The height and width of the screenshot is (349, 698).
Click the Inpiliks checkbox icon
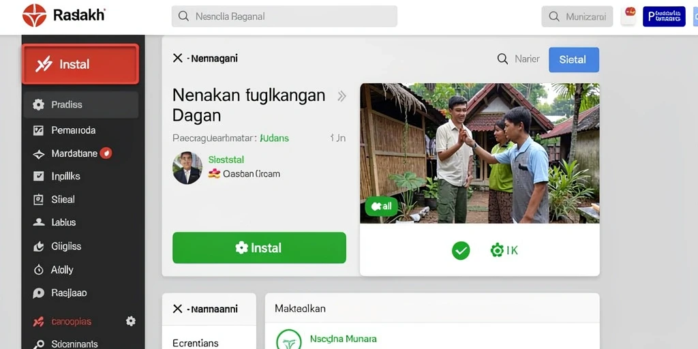point(39,177)
